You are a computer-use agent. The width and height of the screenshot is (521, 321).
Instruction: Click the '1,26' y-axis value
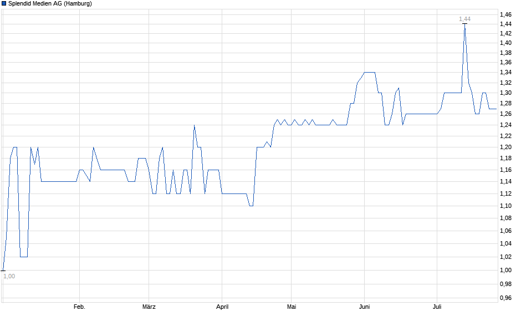pyautogui.click(x=505, y=114)
